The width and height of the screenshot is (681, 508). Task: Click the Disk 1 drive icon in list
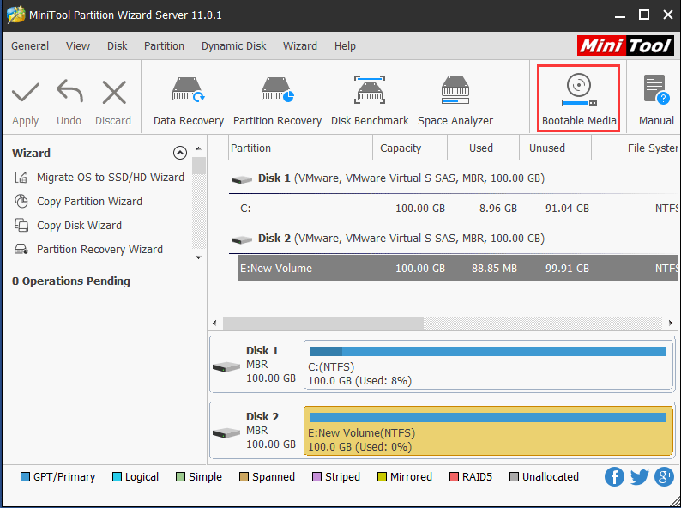point(242,179)
